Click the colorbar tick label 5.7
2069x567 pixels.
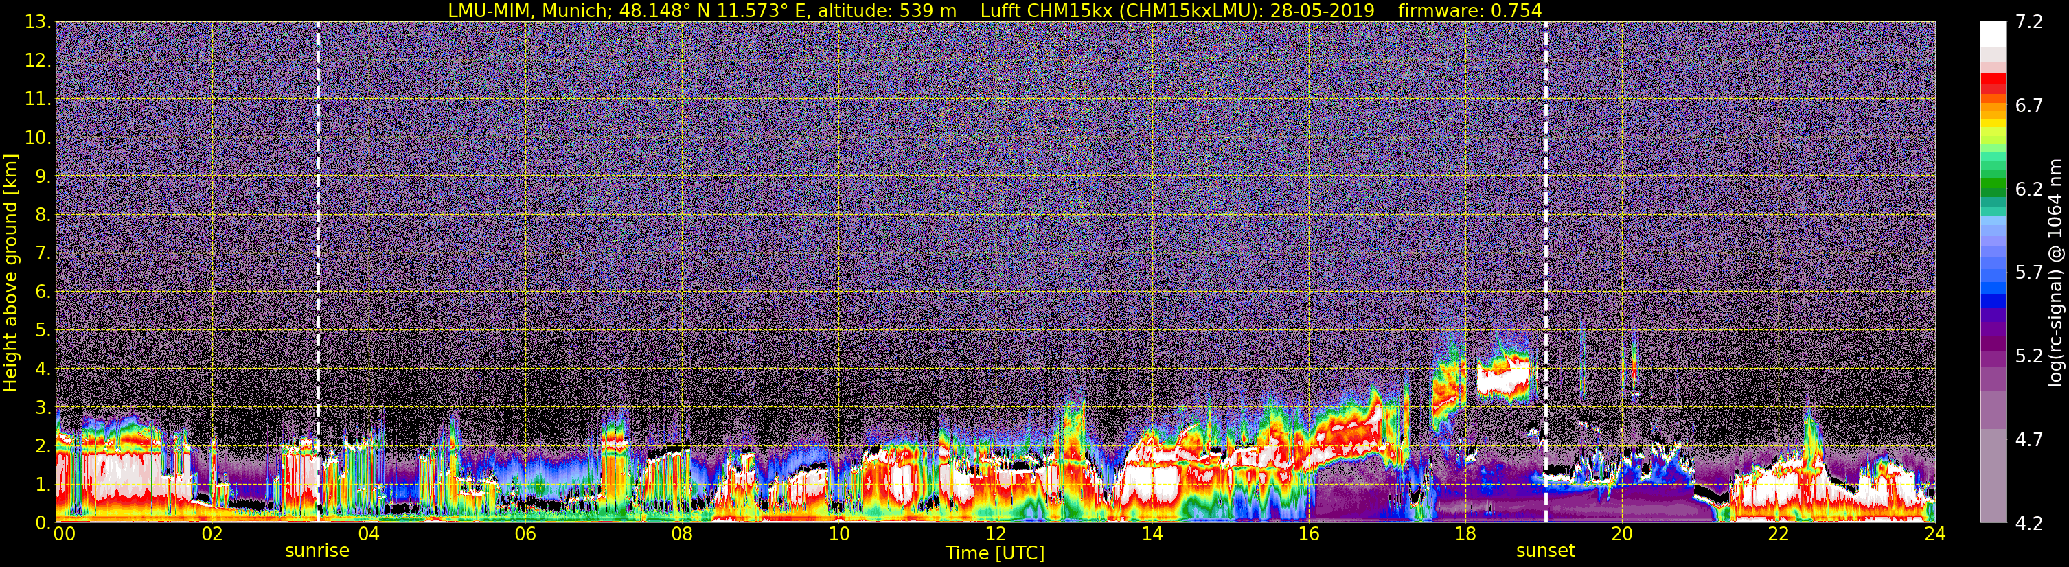pyautogui.click(x=2029, y=273)
